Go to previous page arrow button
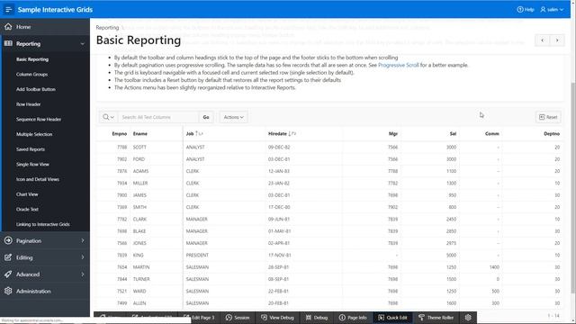 (x=542, y=40)
